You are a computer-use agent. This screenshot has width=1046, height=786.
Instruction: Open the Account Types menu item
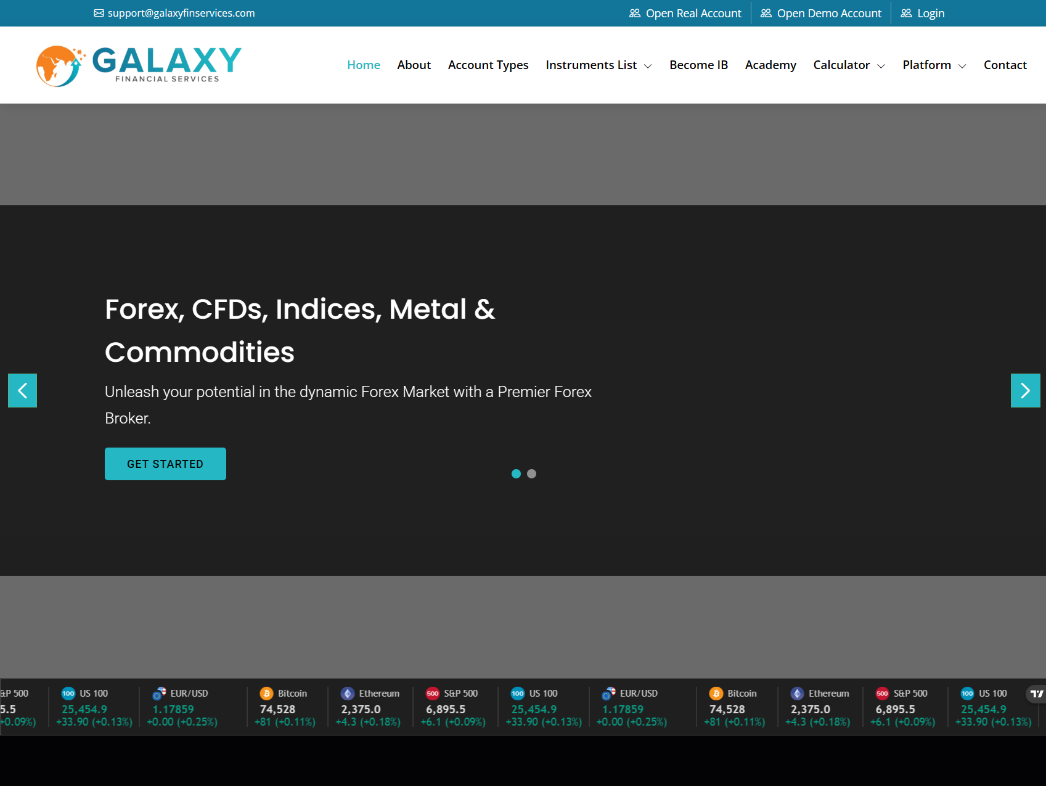click(488, 65)
